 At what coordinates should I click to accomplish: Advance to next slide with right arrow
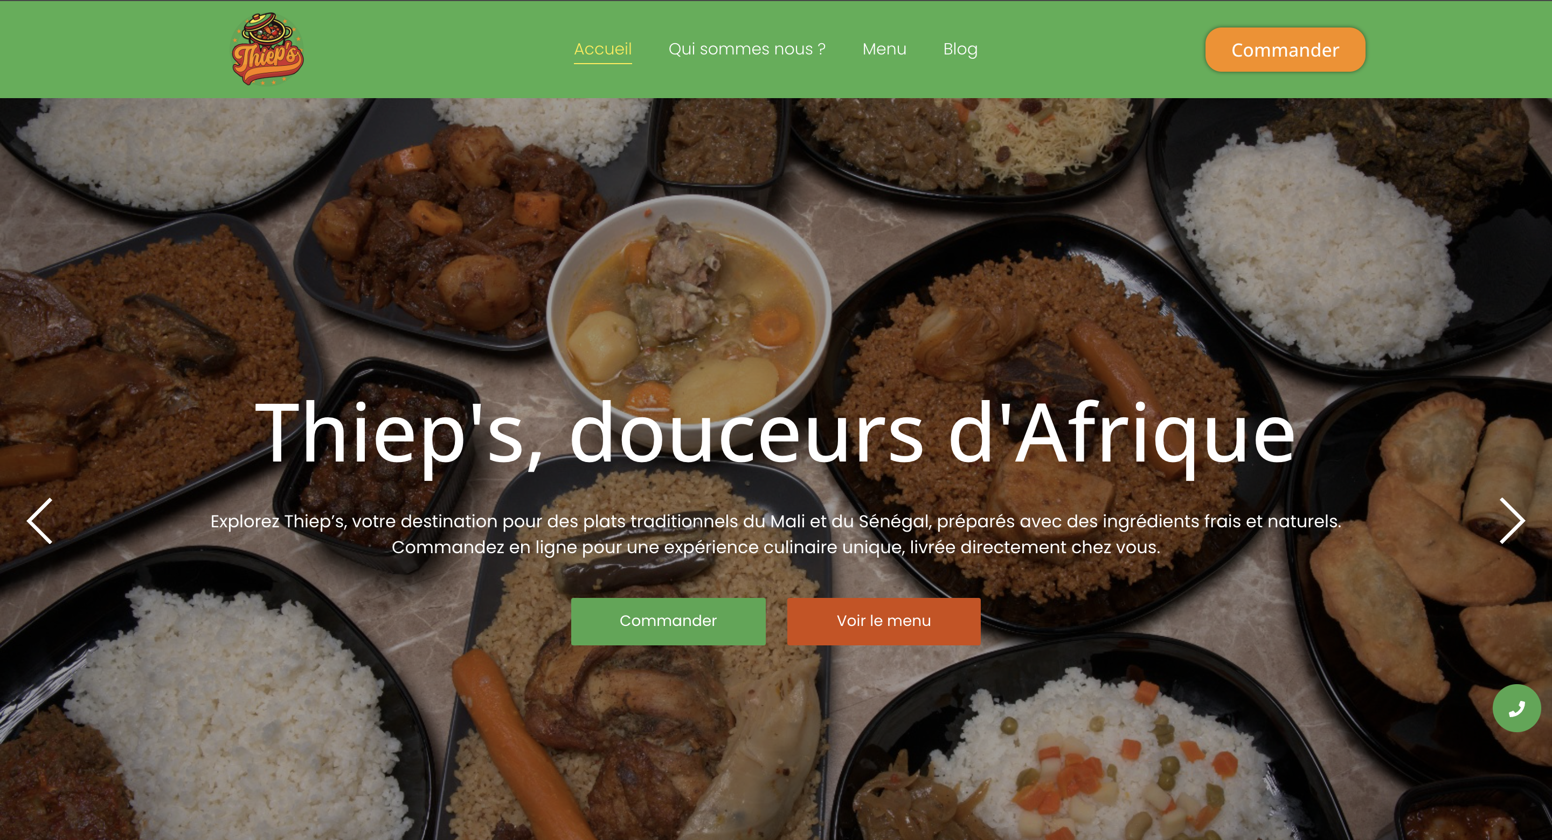click(x=1512, y=521)
